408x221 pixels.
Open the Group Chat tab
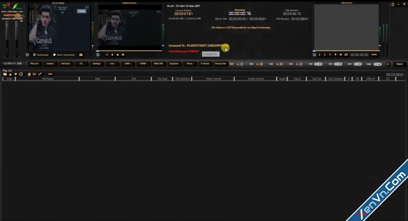tap(221, 64)
